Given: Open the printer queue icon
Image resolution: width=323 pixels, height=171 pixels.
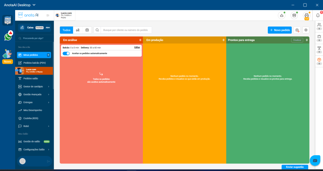Looking at the screenshot, I should (x=306, y=15).
